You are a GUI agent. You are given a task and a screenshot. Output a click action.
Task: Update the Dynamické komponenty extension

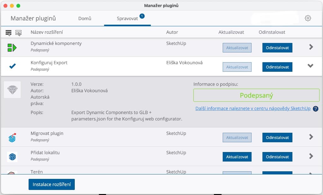point(237,48)
